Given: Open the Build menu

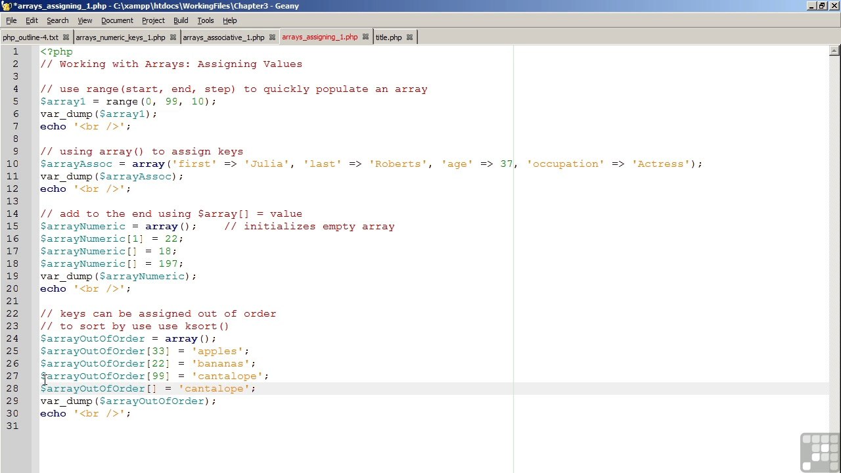Looking at the screenshot, I should 181,20.
